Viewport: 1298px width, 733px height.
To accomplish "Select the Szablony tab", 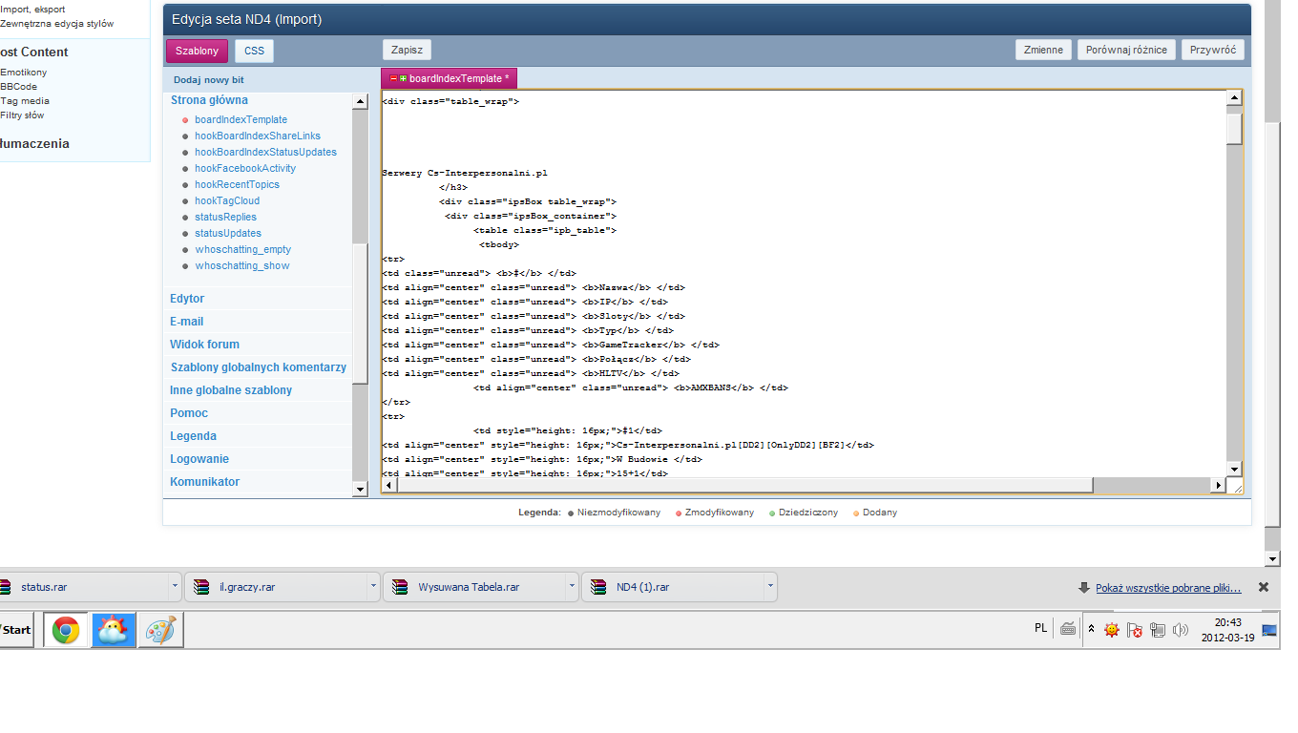I will point(197,51).
